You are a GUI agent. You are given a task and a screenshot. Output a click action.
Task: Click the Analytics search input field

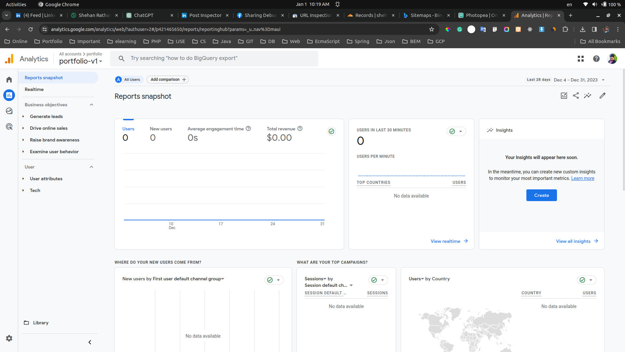click(215, 58)
